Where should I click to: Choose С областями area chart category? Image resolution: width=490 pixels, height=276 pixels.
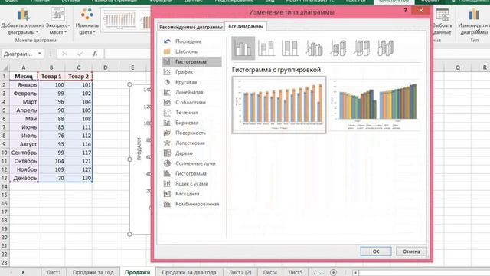click(x=191, y=102)
